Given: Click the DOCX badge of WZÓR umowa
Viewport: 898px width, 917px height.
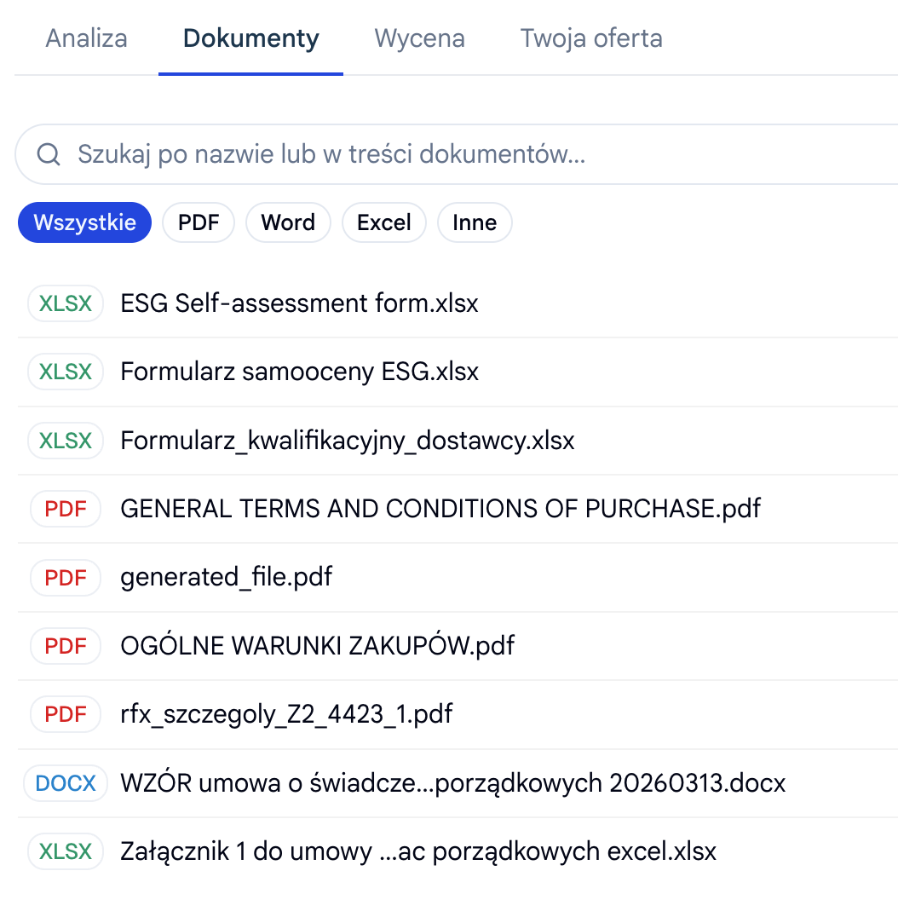Looking at the screenshot, I should (x=66, y=783).
